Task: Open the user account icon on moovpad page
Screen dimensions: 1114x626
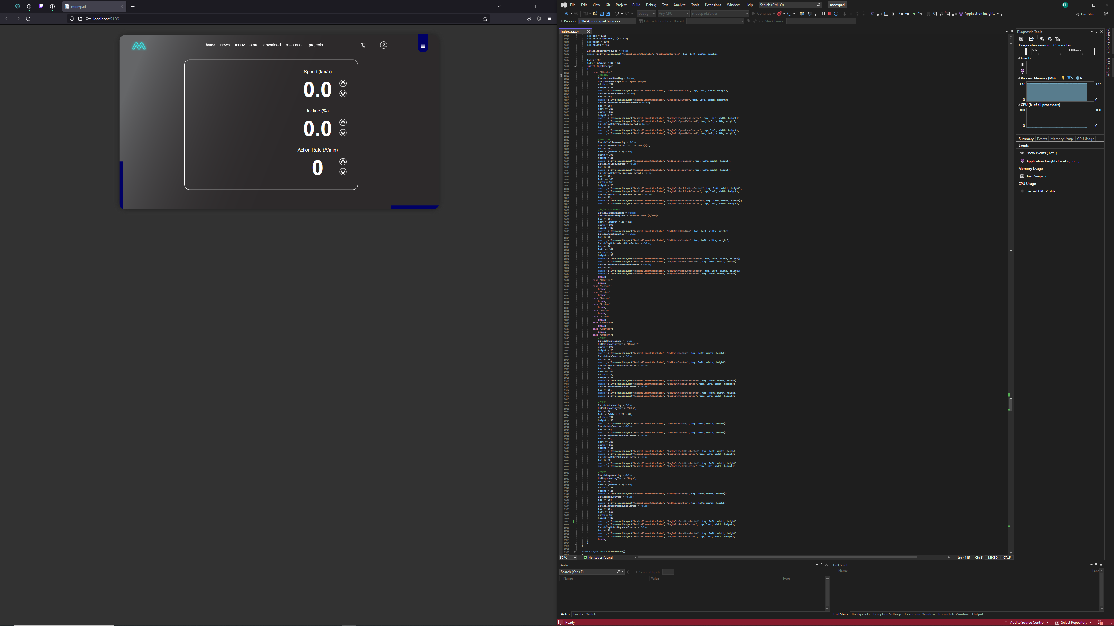Action: [384, 45]
